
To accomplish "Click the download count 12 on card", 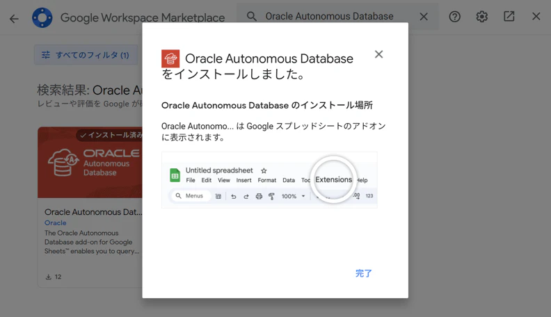I will coord(54,277).
